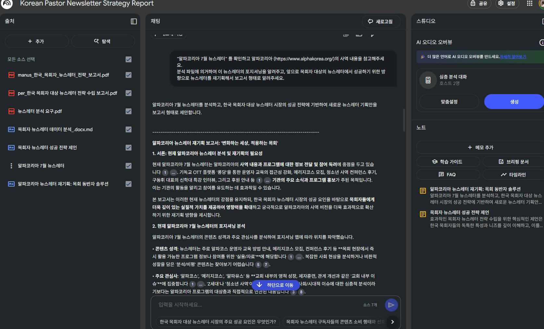
Task: Open source 알파코리아 7월 뉴스레터
Action: coord(41,166)
